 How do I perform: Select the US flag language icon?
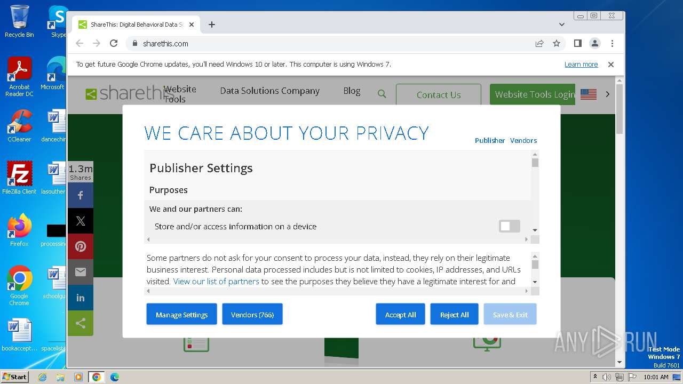(589, 94)
